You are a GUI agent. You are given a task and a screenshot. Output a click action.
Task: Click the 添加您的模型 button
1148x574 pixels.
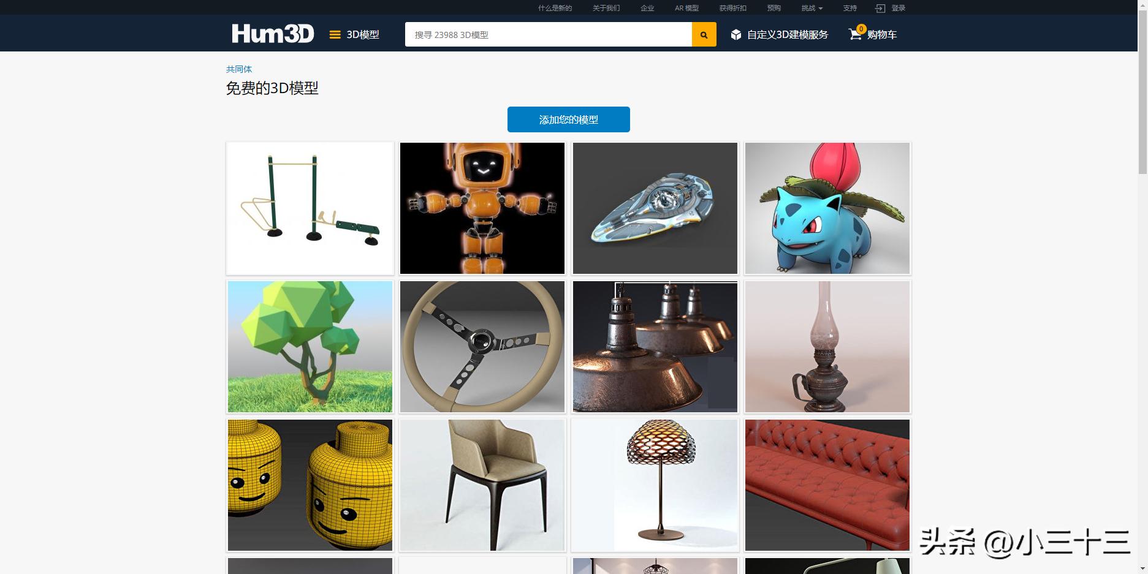pos(569,119)
